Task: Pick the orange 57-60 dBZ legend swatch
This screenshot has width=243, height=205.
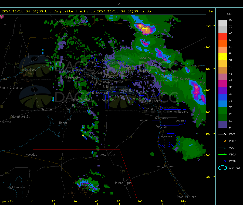Action: tap(222, 43)
